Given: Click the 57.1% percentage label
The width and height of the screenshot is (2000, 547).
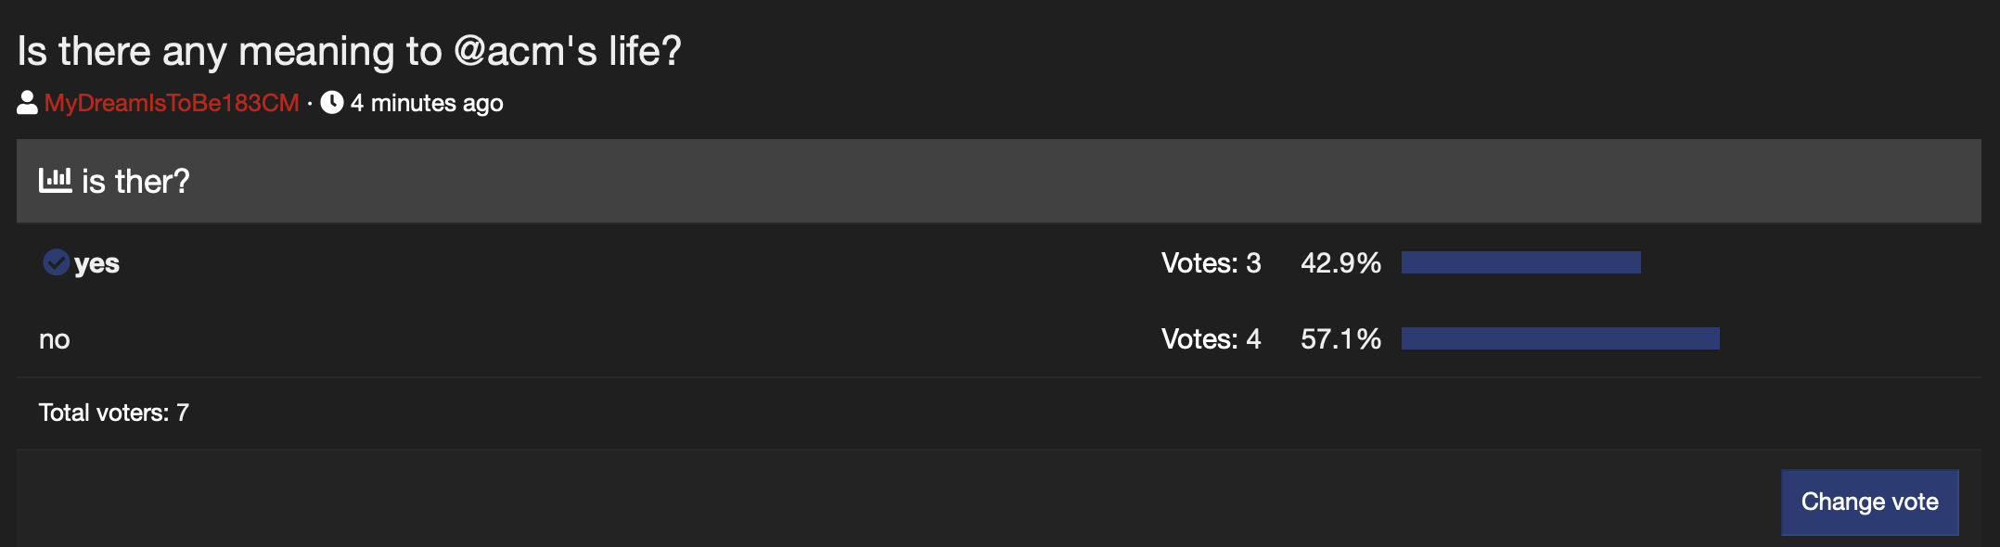Looking at the screenshot, I should pyautogui.click(x=1340, y=339).
